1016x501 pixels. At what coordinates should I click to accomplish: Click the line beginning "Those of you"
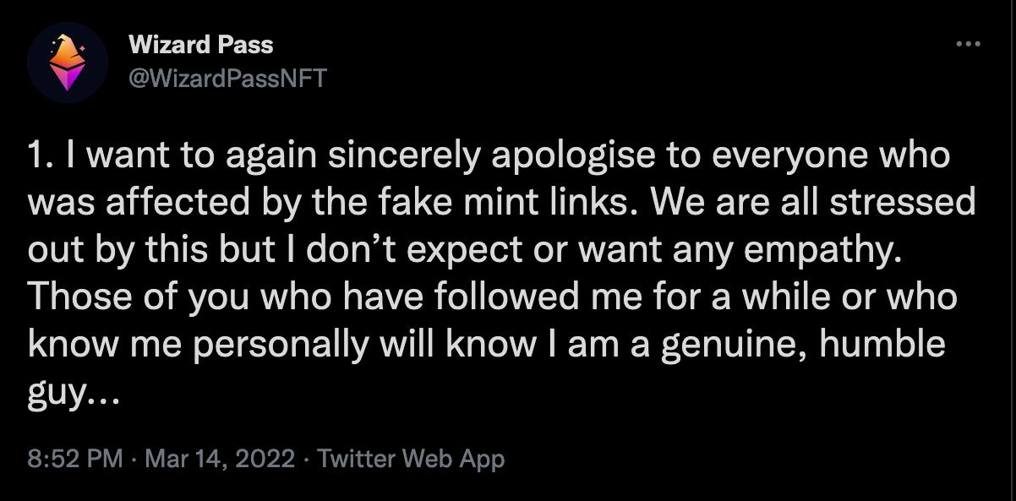[x=493, y=299]
